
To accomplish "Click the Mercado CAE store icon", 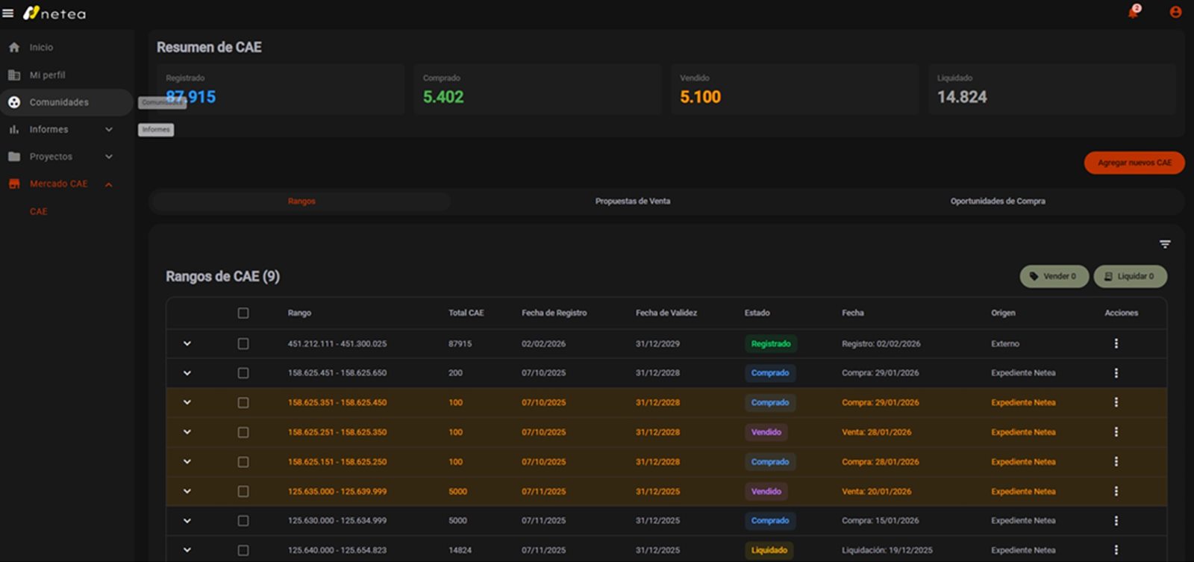I will point(14,184).
